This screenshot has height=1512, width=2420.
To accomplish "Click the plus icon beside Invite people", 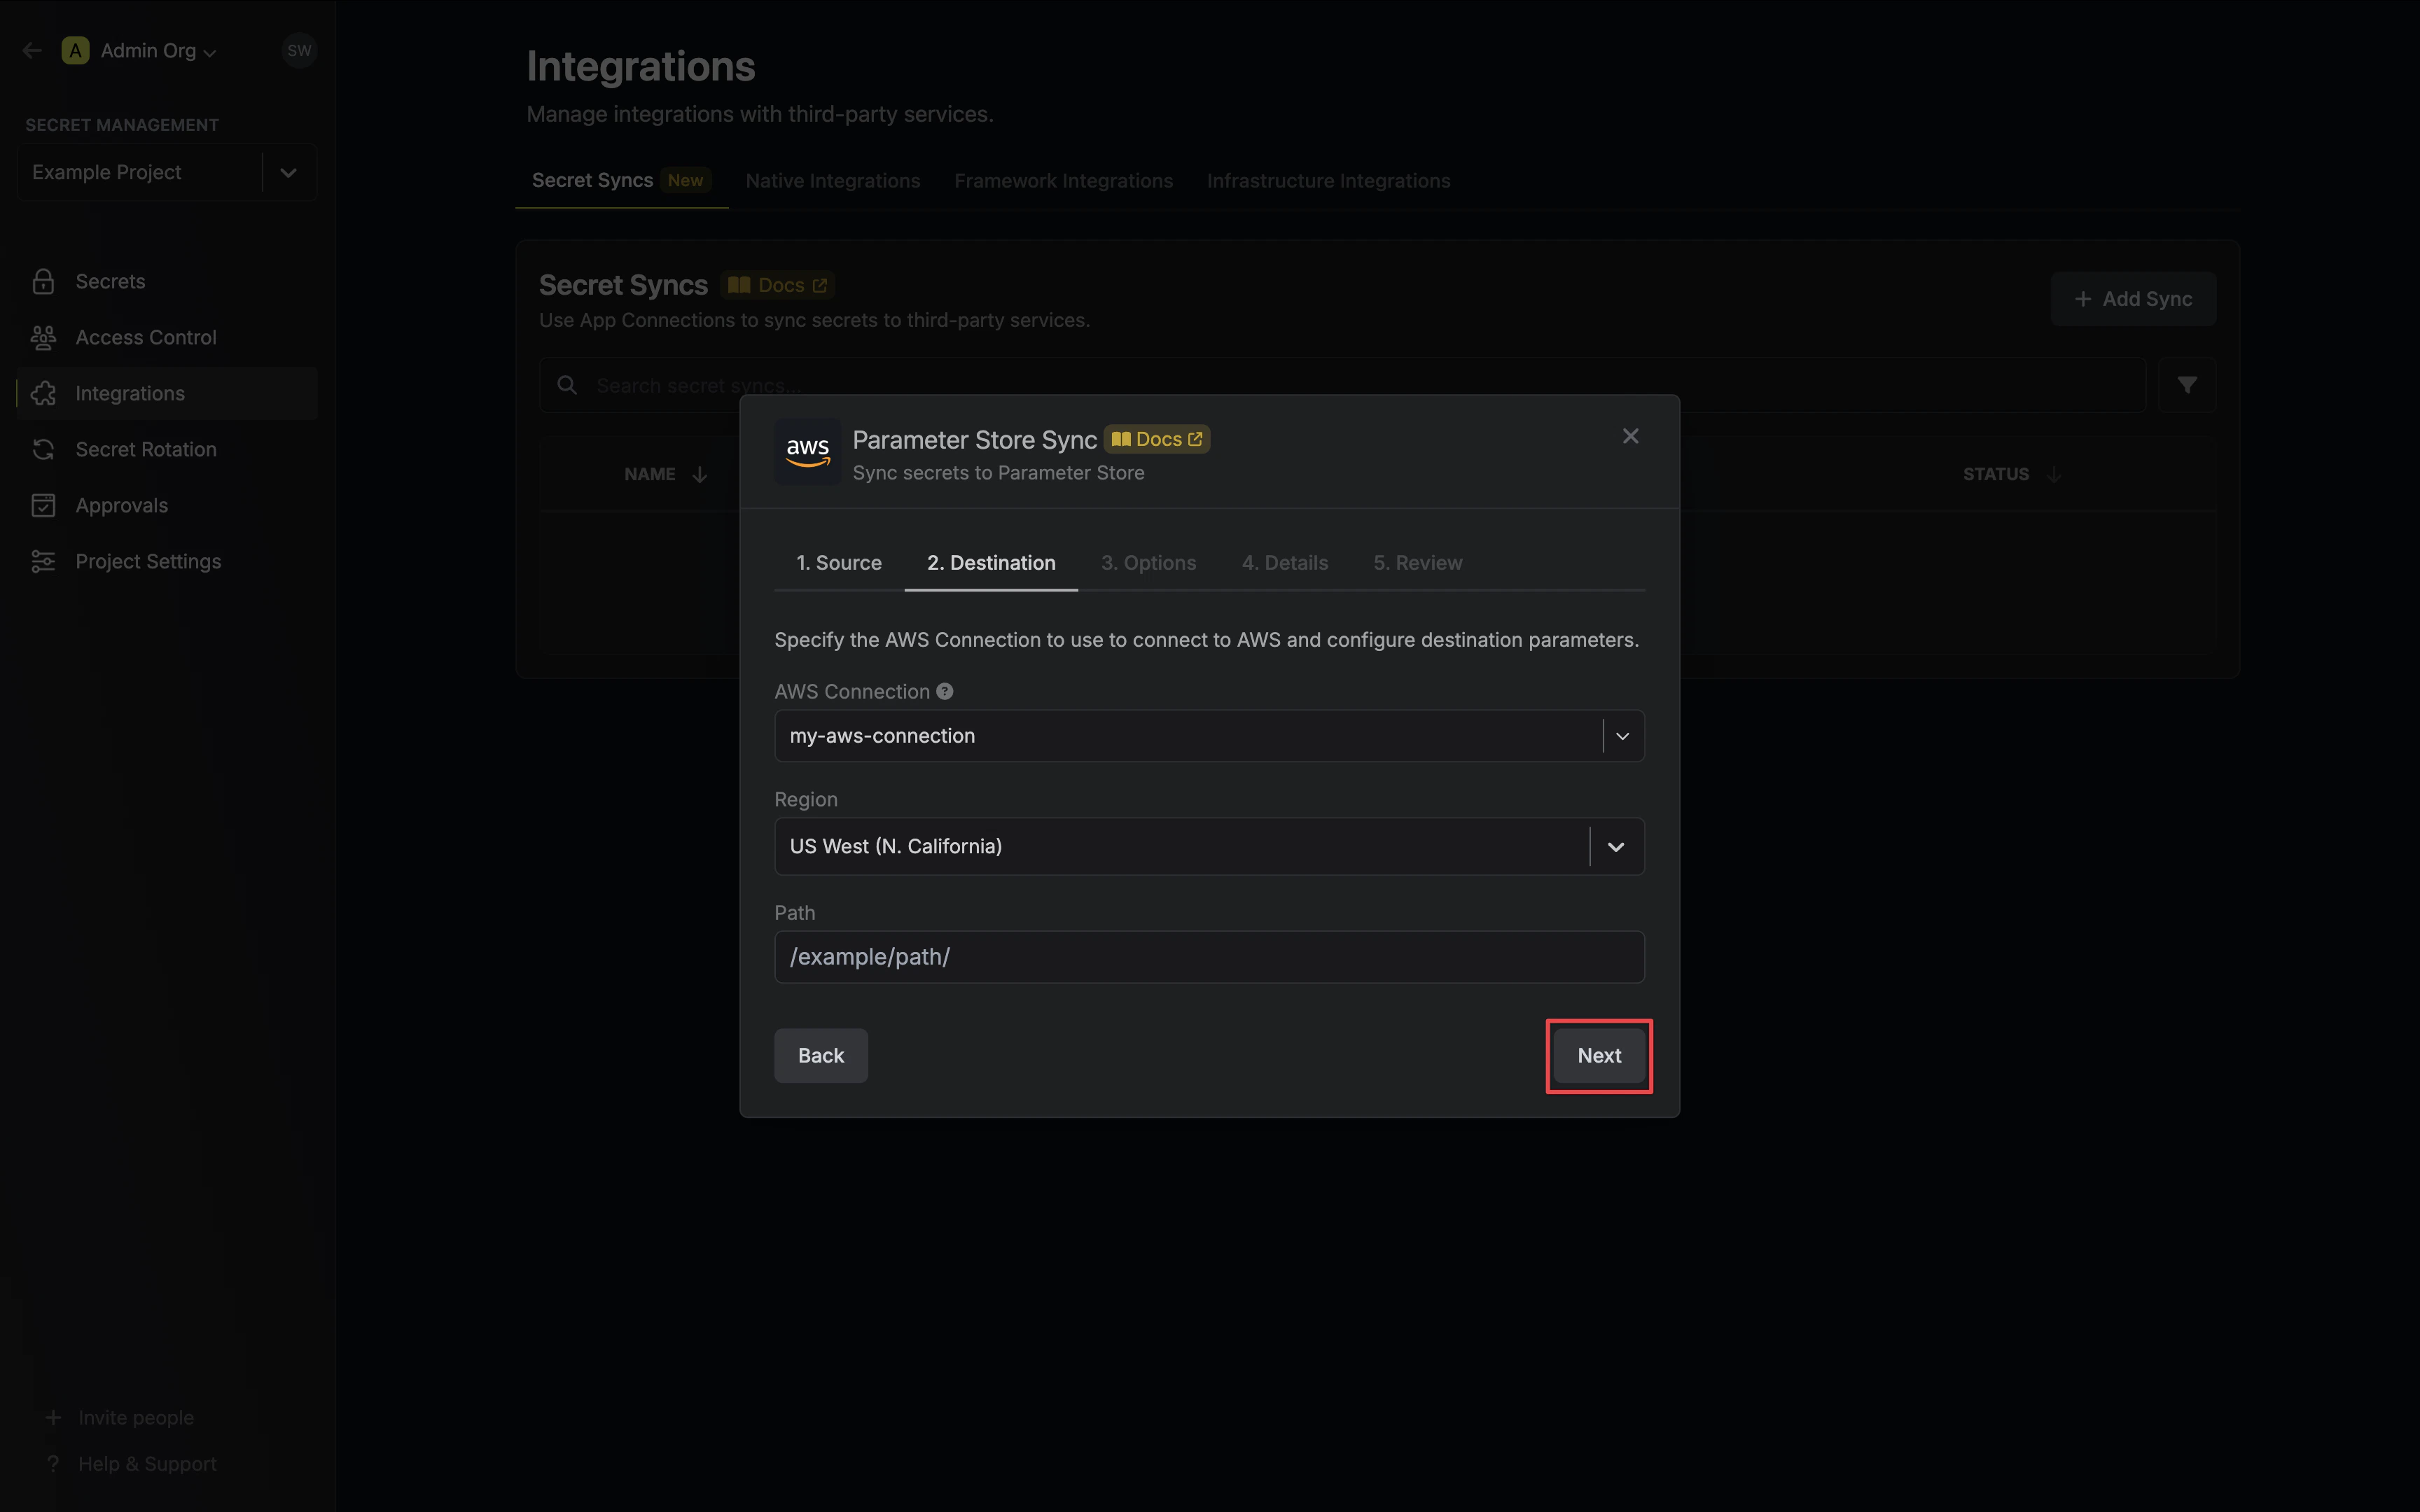I will (x=53, y=1417).
